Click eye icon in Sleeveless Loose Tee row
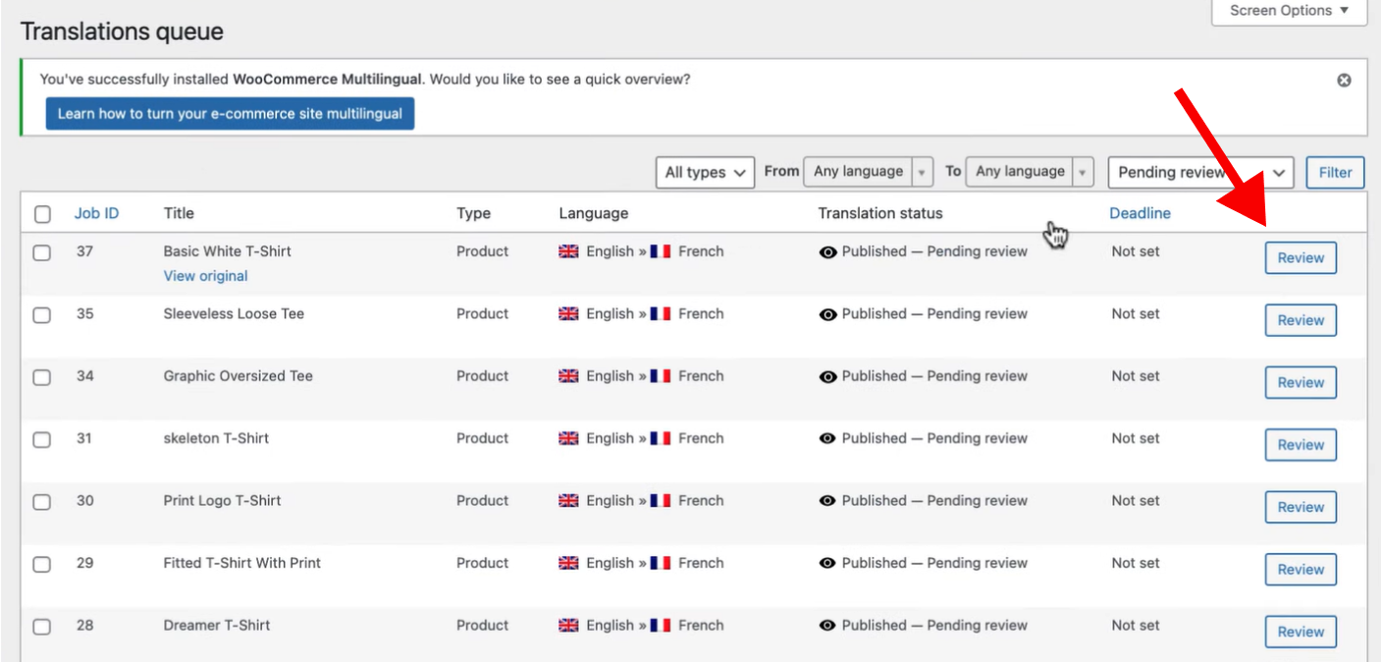The width and height of the screenshot is (1382, 662). (x=827, y=314)
